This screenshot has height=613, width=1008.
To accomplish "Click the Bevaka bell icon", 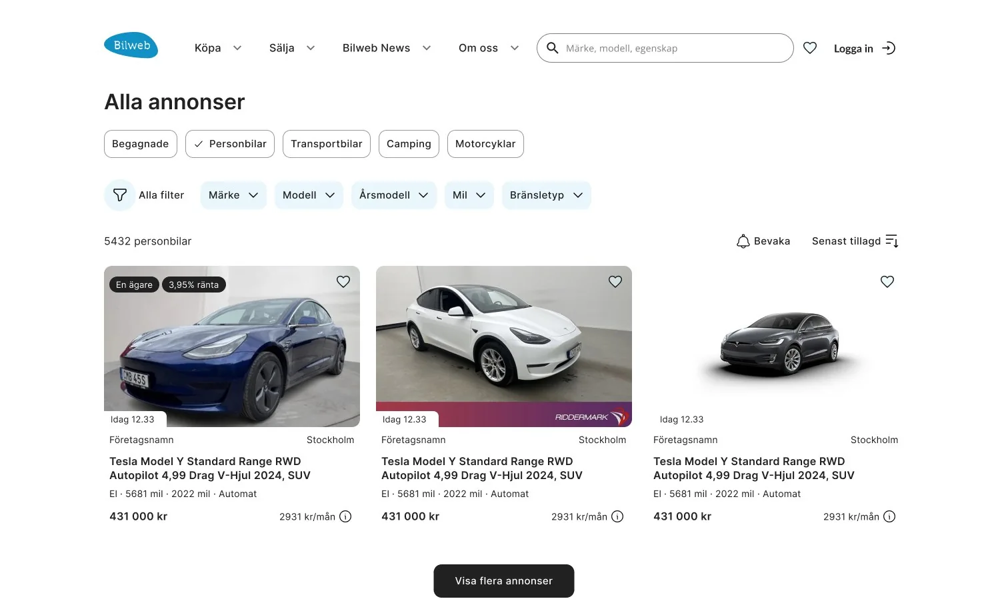I will 743,241.
